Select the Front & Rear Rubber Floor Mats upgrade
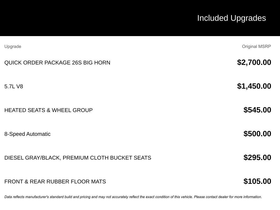Viewport: 280px width, 210px height. point(55,182)
